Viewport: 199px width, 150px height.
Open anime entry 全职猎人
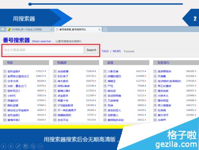(113, 115)
